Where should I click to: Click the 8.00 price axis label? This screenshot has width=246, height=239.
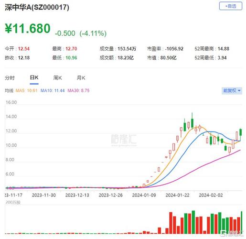click(10, 160)
